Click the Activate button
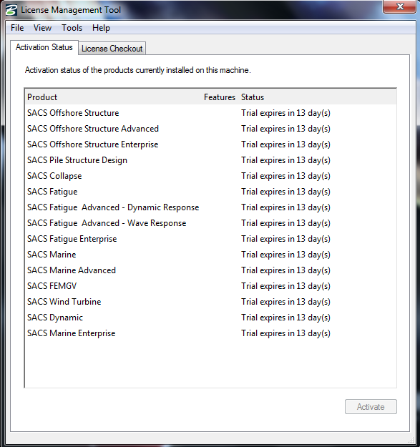420x447 pixels. [x=371, y=406]
